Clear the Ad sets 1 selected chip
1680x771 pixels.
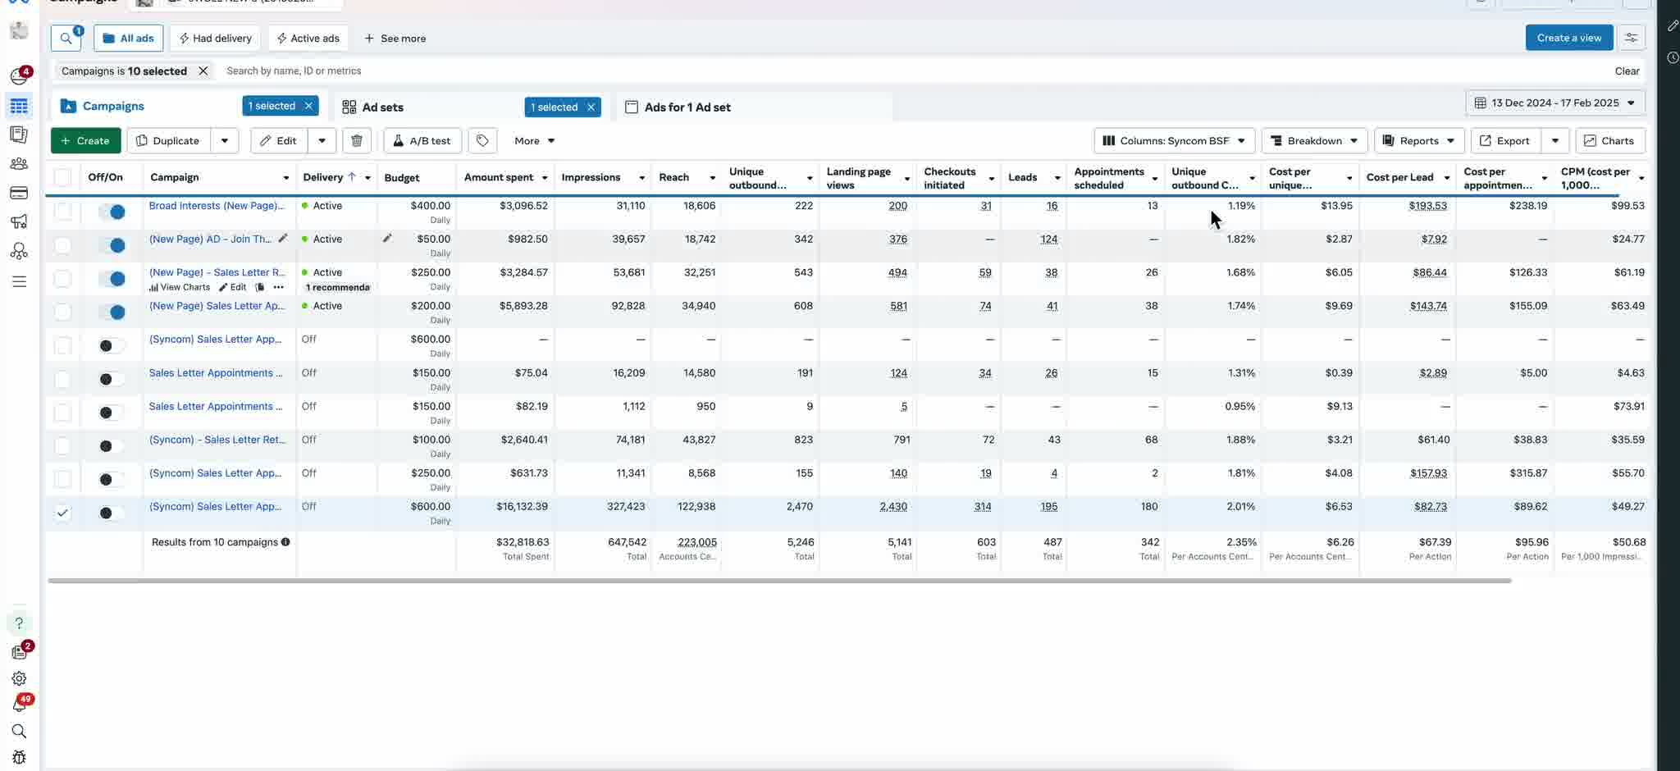click(591, 107)
